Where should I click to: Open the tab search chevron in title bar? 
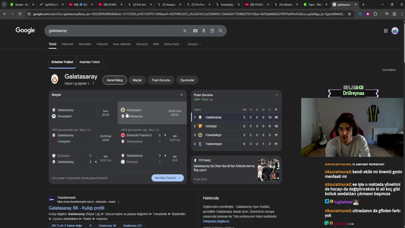pyautogui.click(x=4, y=4)
